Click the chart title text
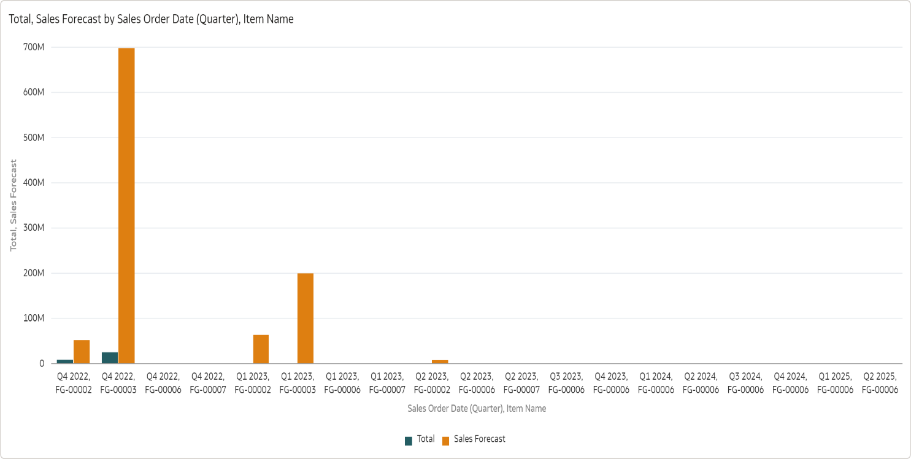Image resolution: width=911 pixels, height=459 pixels. coord(151,19)
